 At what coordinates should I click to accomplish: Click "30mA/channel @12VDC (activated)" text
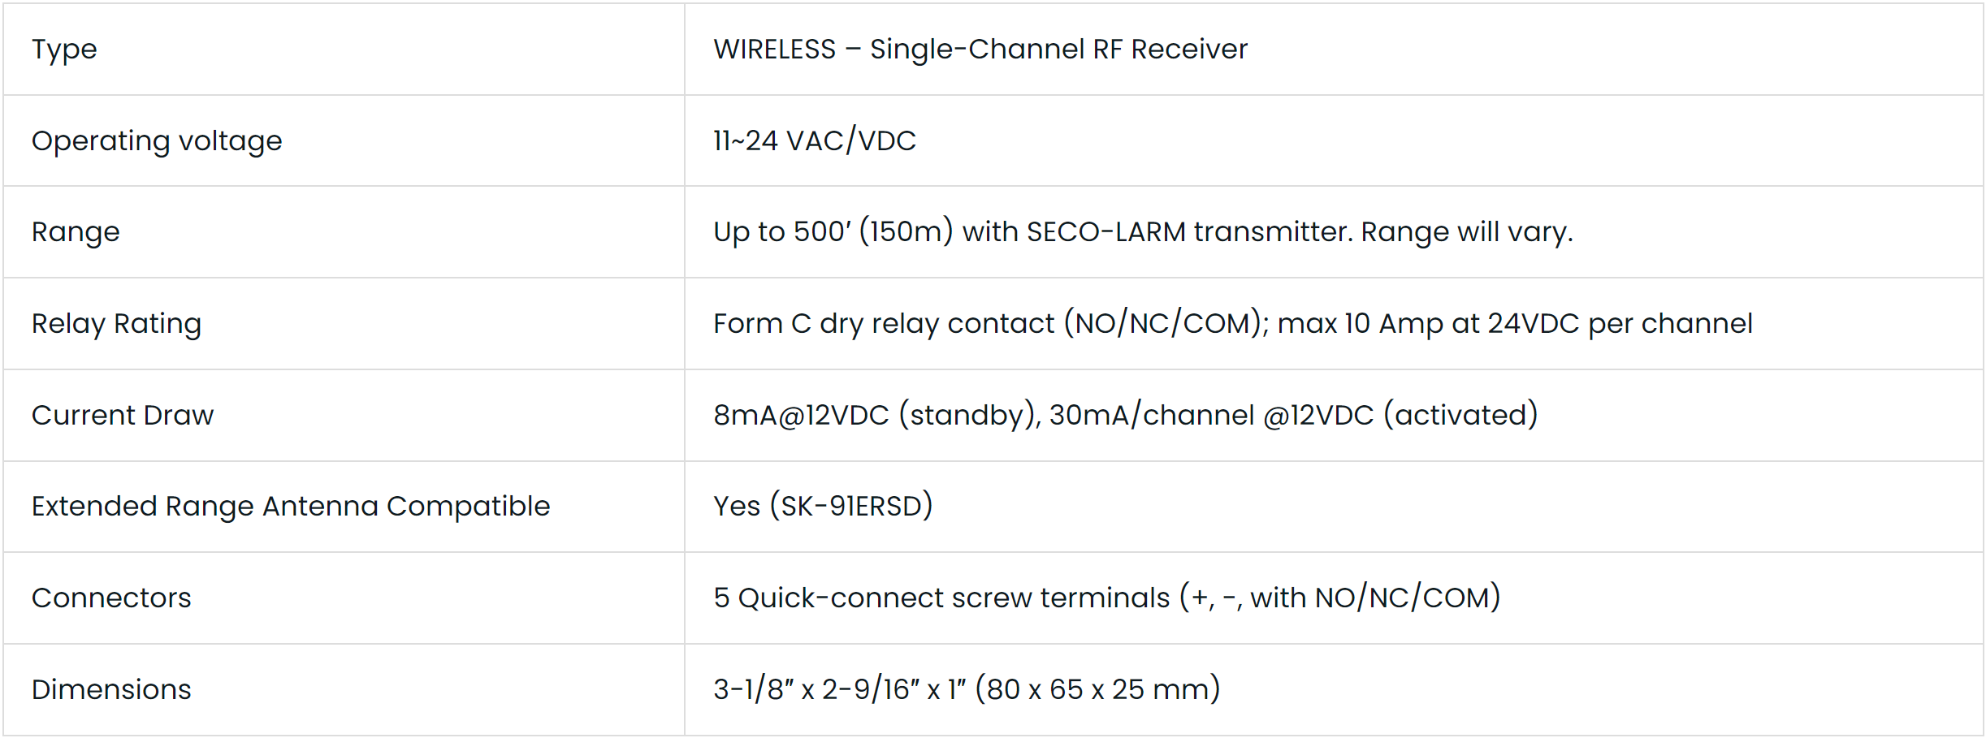[x=1293, y=416]
